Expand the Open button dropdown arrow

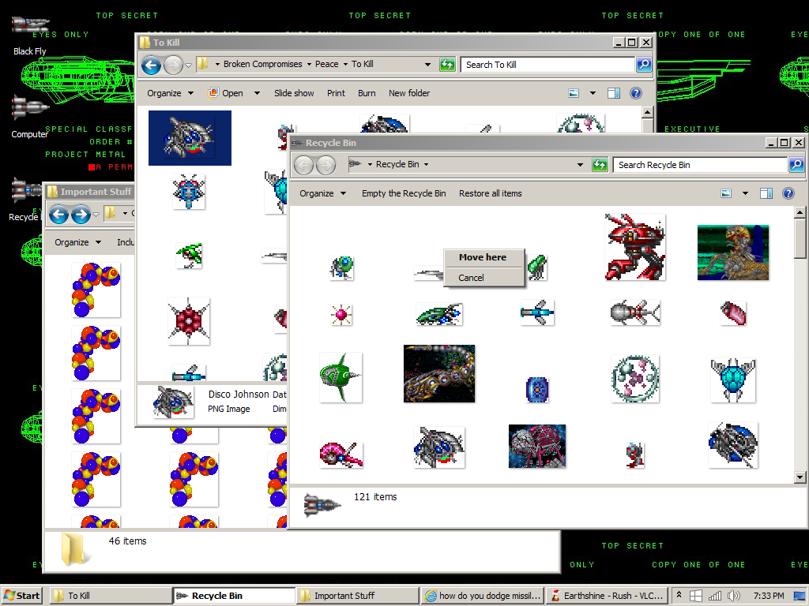257,93
